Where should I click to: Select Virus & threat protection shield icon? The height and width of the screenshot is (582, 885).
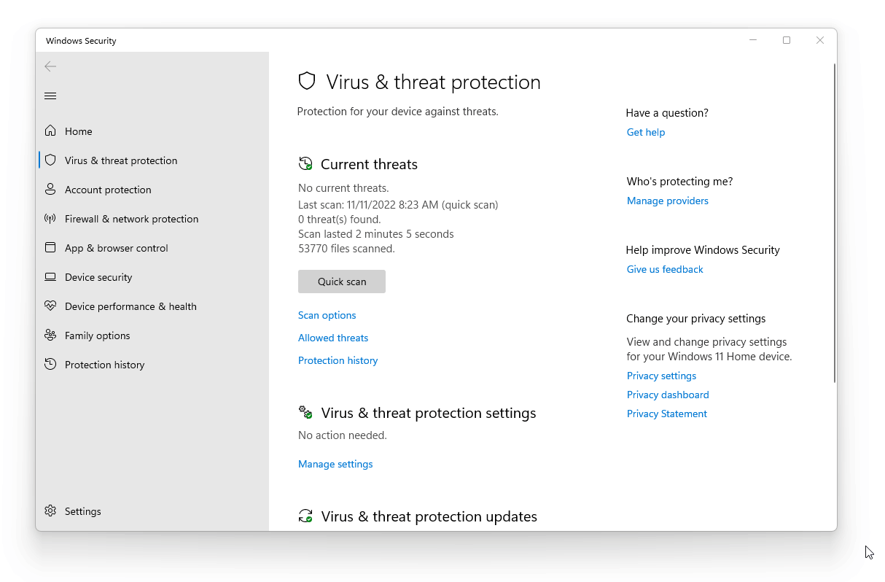point(50,160)
